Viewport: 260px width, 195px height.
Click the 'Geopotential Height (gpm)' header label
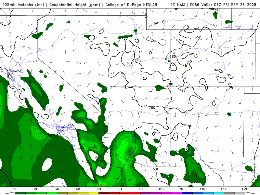point(75,5)
